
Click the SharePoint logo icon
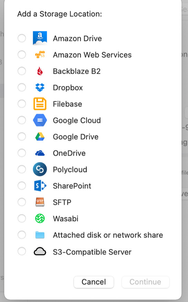[x=40, y=186]
